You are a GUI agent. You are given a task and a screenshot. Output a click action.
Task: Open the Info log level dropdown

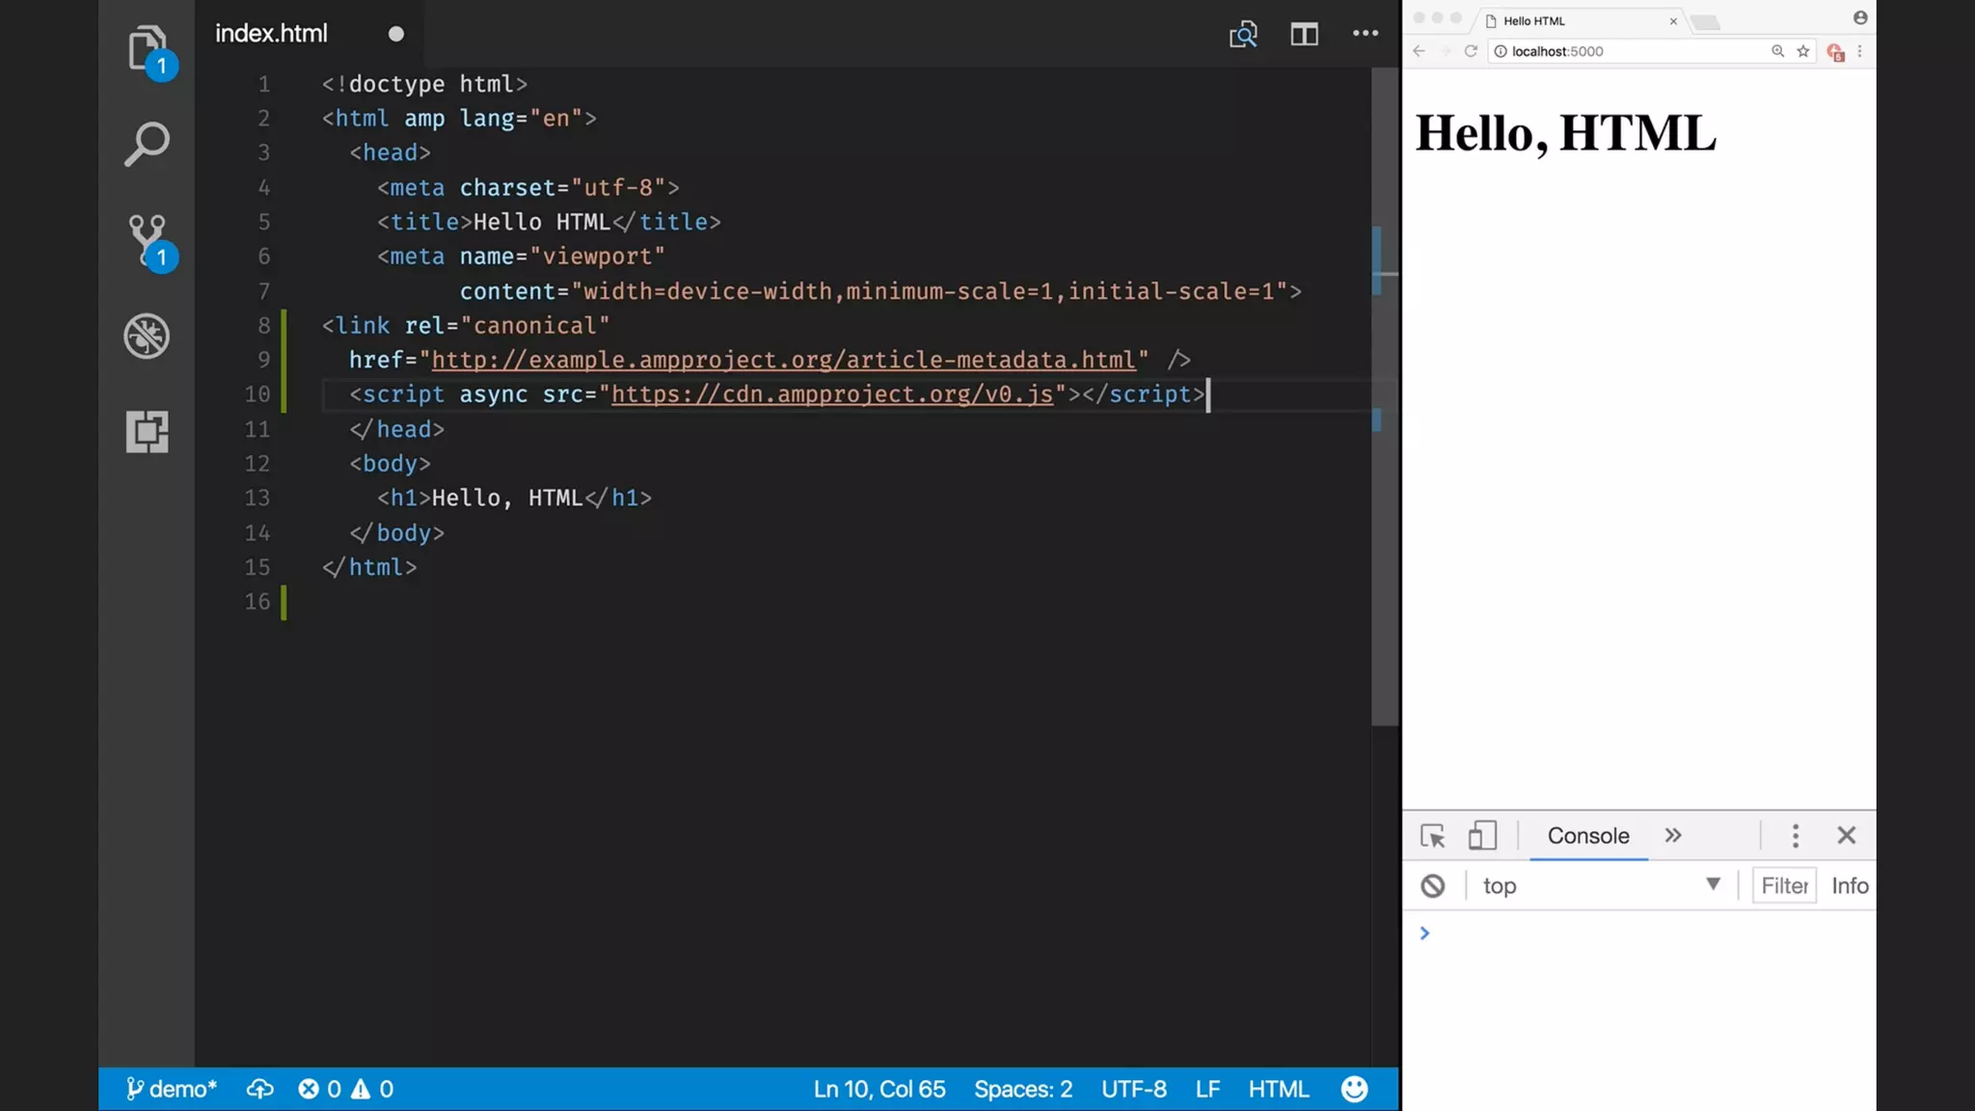[1850, 885]
